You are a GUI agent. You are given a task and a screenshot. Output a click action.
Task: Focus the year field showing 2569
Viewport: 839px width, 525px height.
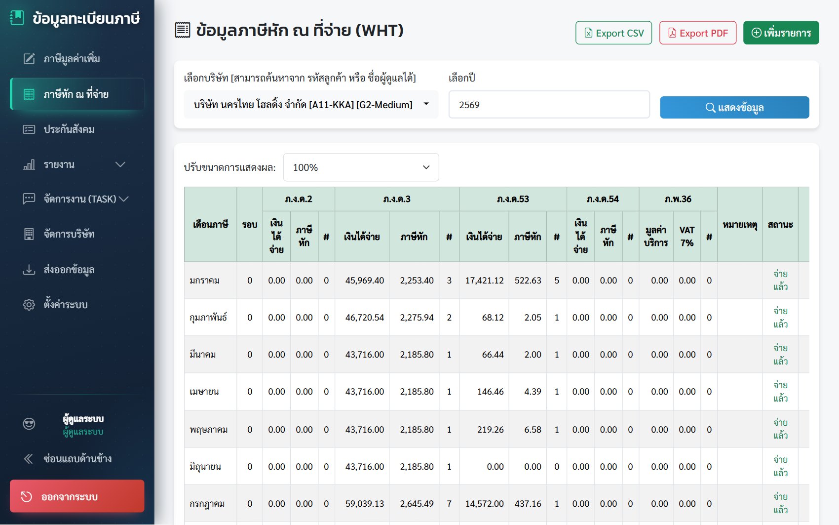pos(549,104)
